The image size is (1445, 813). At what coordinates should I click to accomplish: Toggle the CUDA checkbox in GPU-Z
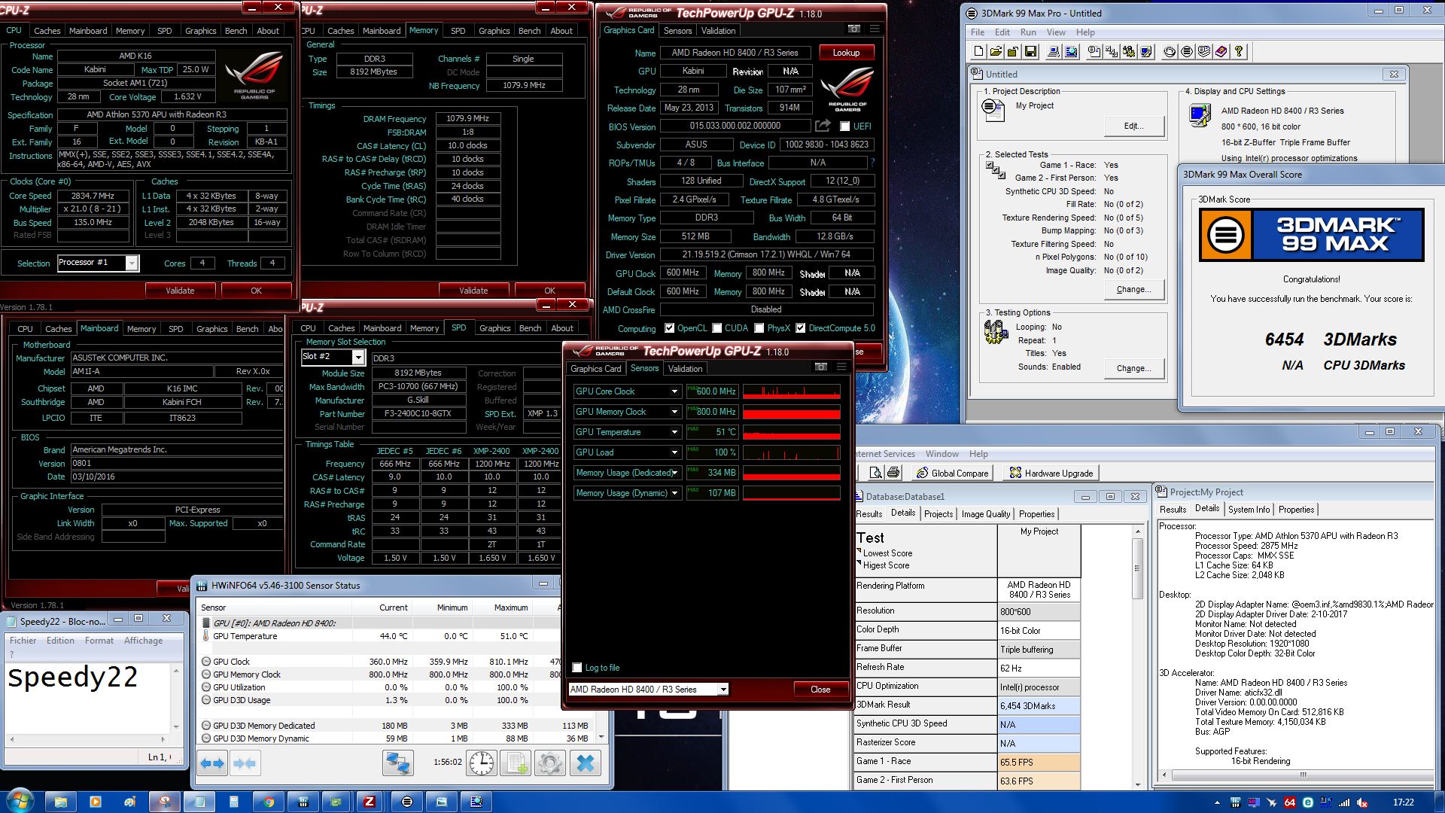[716, 328]
